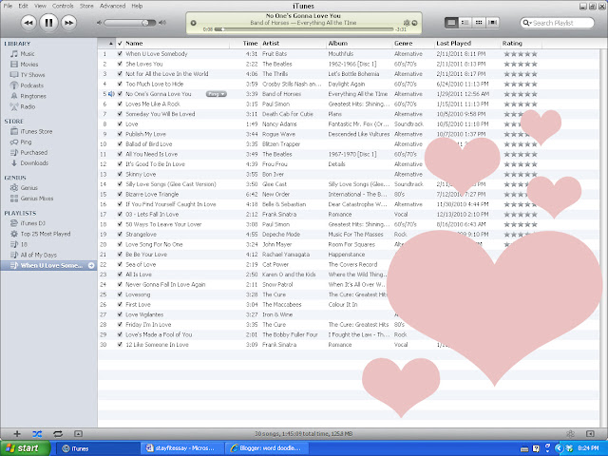Open the Help menu
608x456 pixels.
pyautogui.click(x=137, y=6)
